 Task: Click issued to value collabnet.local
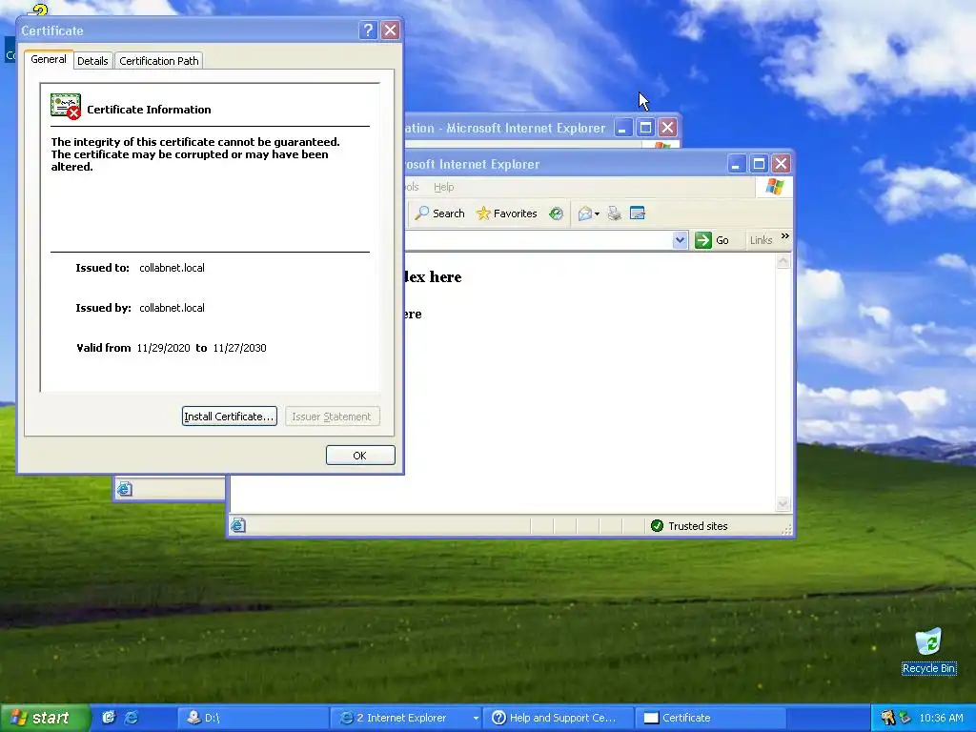pos(172,268)
